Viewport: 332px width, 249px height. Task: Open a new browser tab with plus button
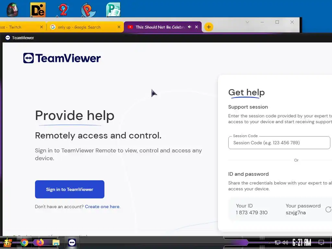click(209, 27)
